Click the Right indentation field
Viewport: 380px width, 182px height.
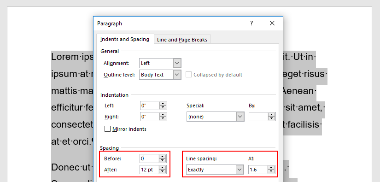(150, 117)
